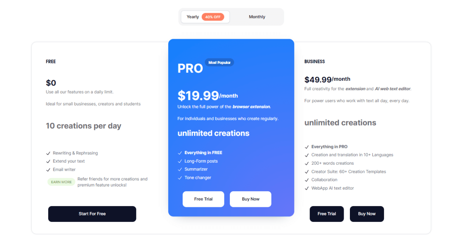Click the $49.99/month BUSINESS price
466x244 pixels.
pyautogui.click(x=327, y=79)
